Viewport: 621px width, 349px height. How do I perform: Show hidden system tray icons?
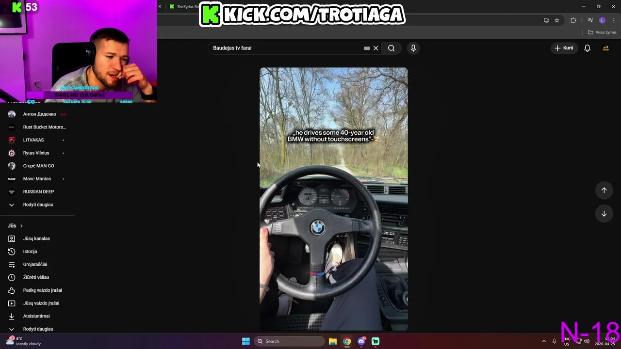(x=544, y=341)
